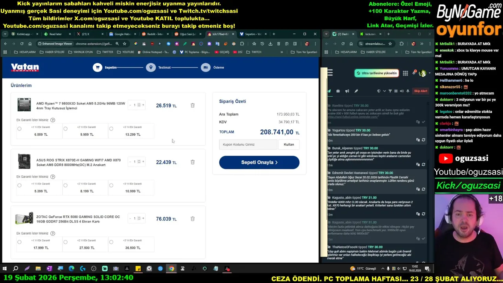Open Downloads icon in the left browser toolbar

pyautogui.click(x=270, y=44)
